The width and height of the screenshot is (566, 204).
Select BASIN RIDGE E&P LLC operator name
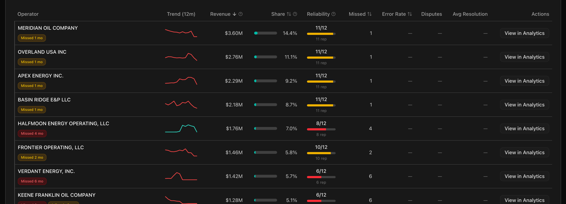click(44, 99)
